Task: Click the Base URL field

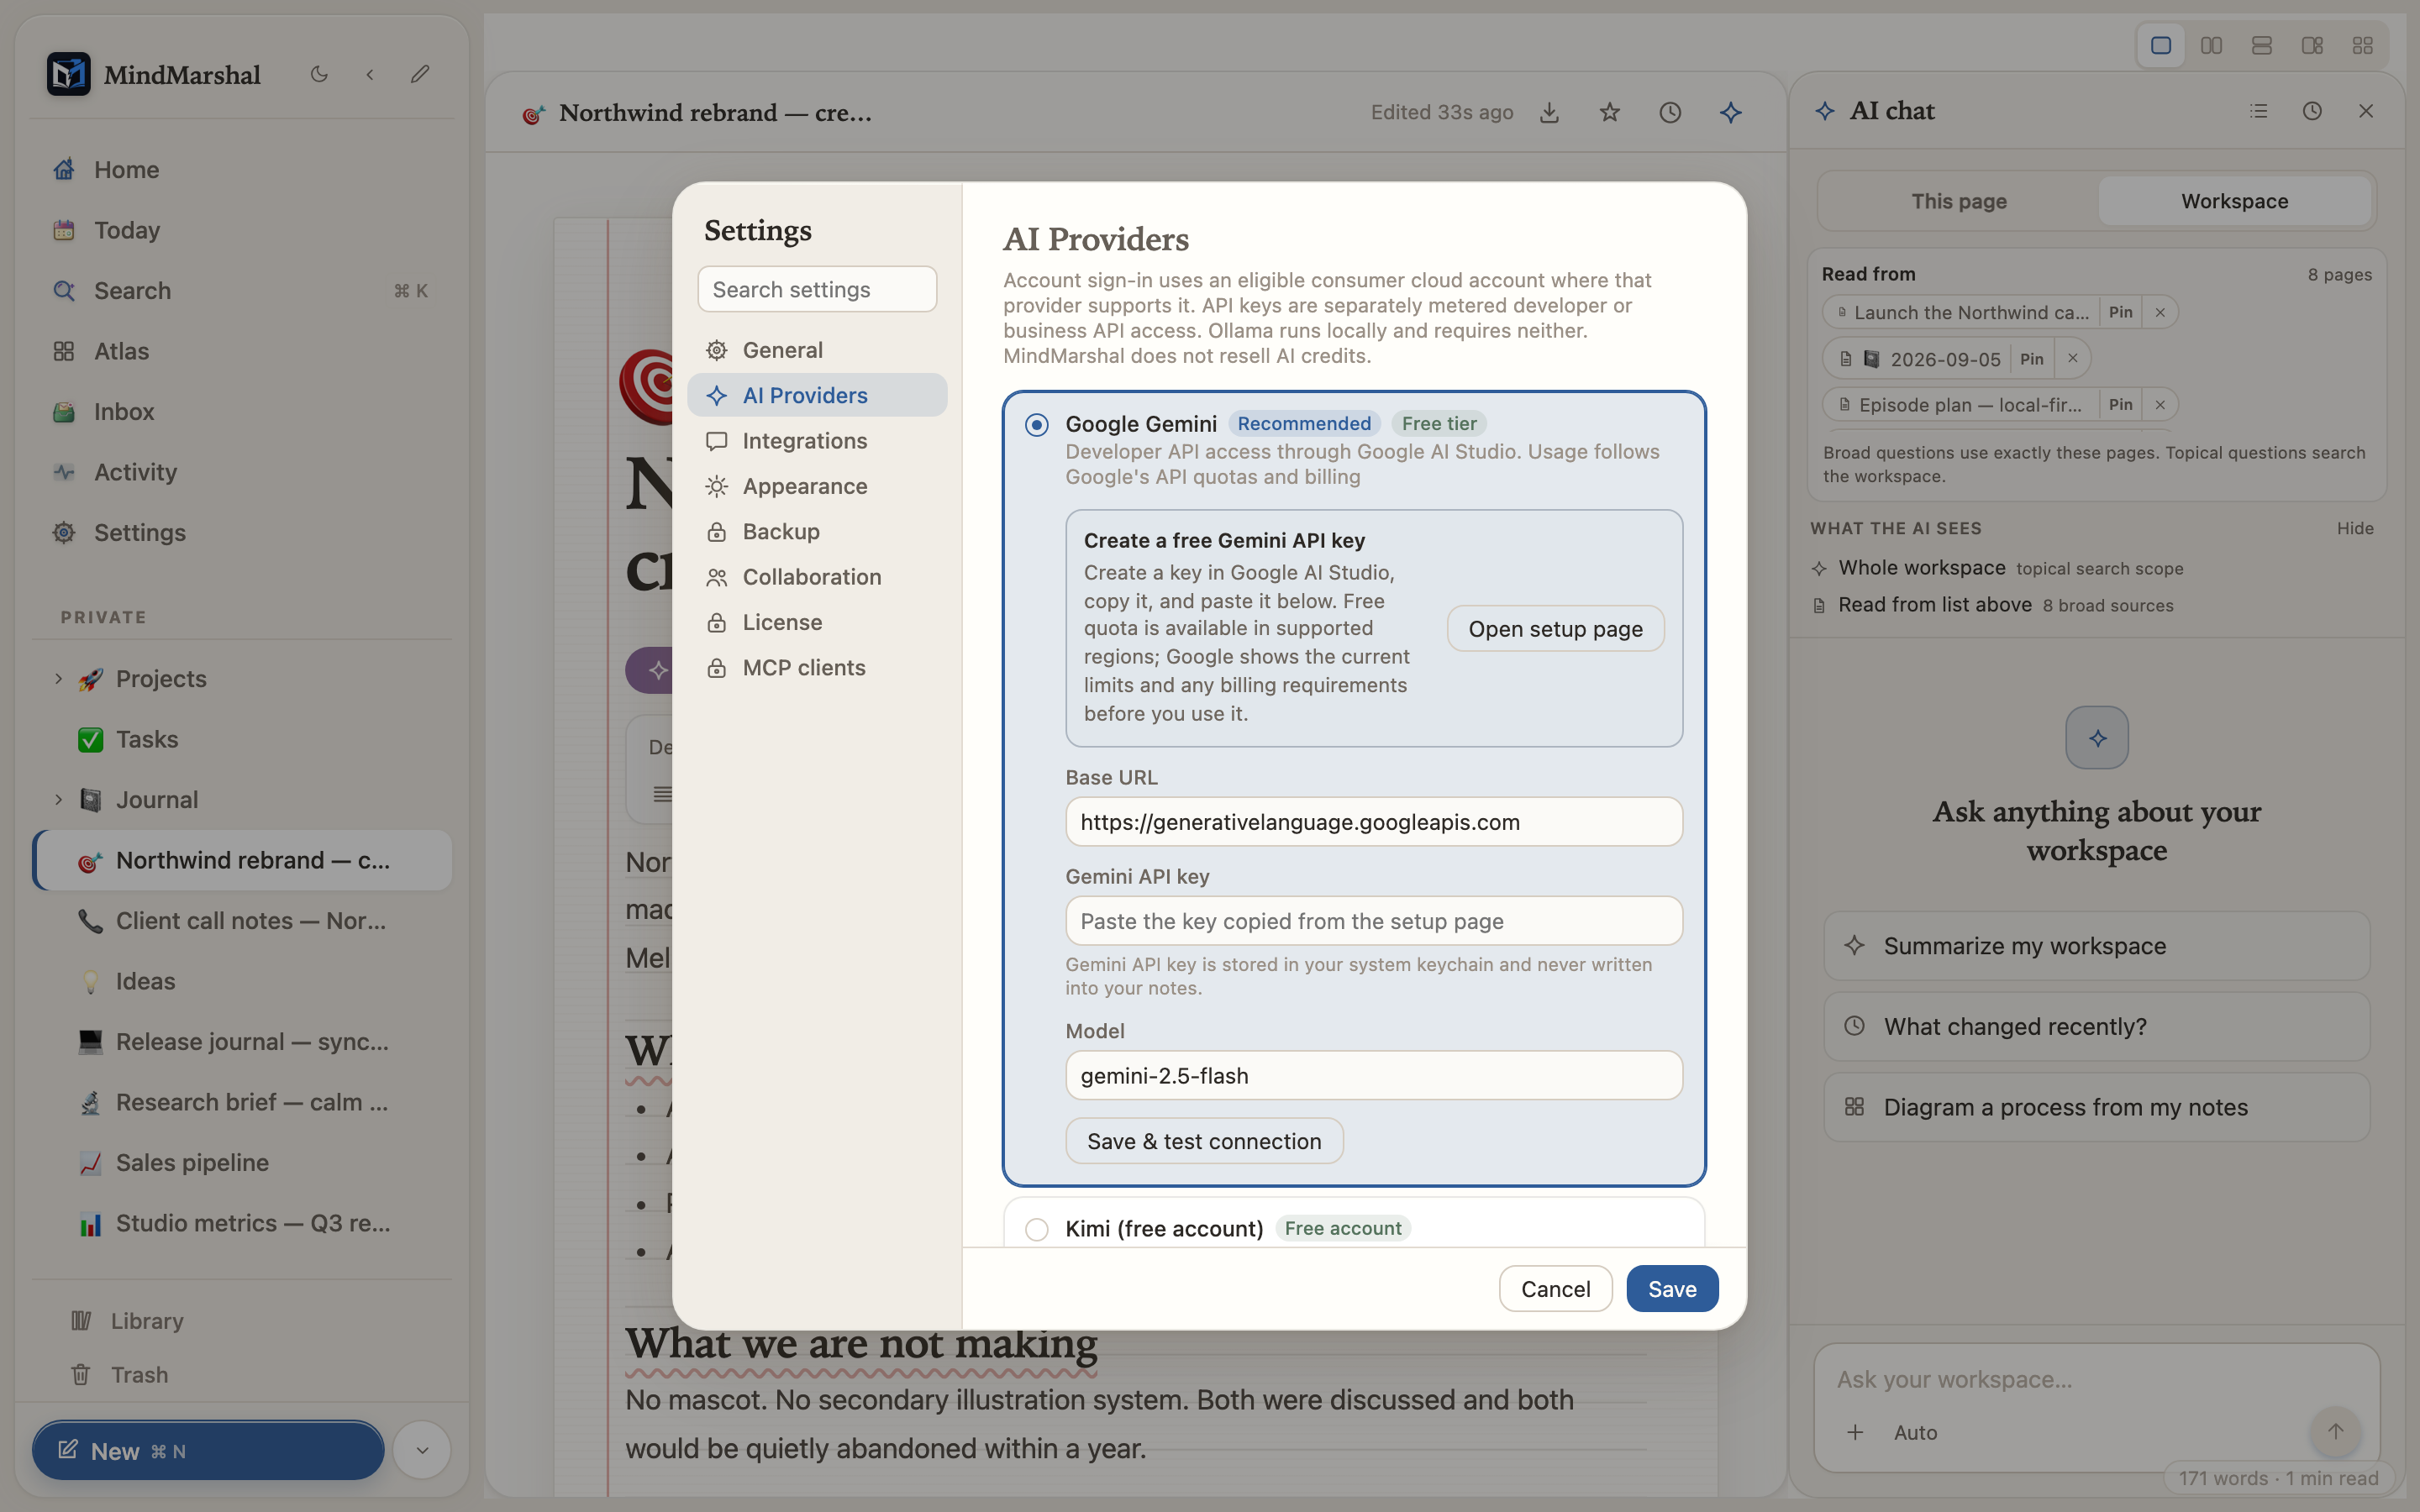Action: 1373,822
